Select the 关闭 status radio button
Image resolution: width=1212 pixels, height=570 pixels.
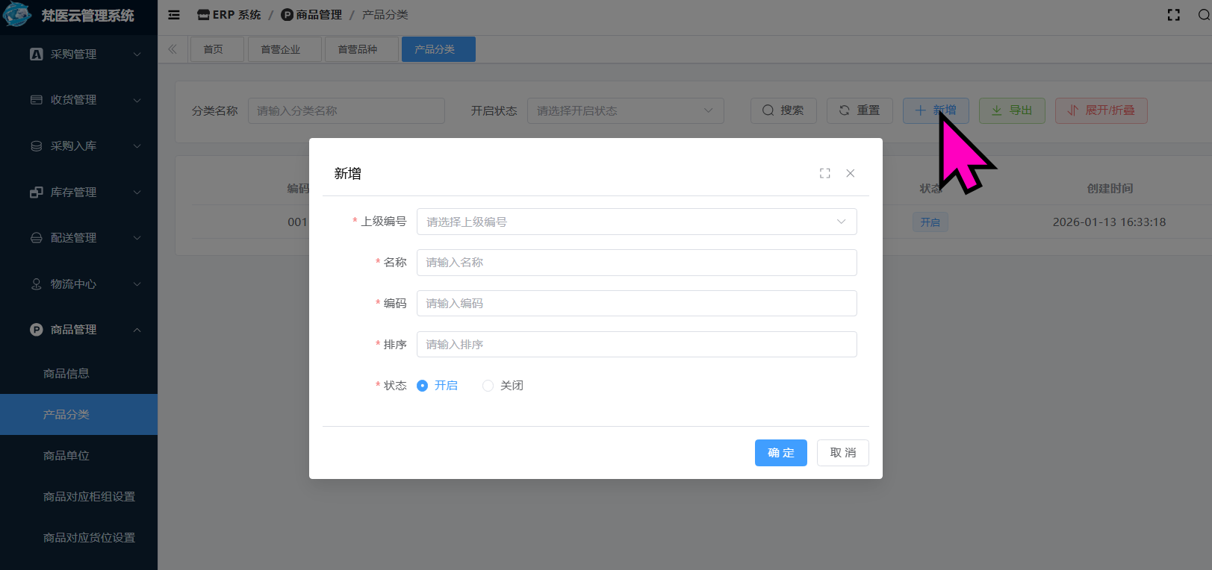click(x=488, y=386)
